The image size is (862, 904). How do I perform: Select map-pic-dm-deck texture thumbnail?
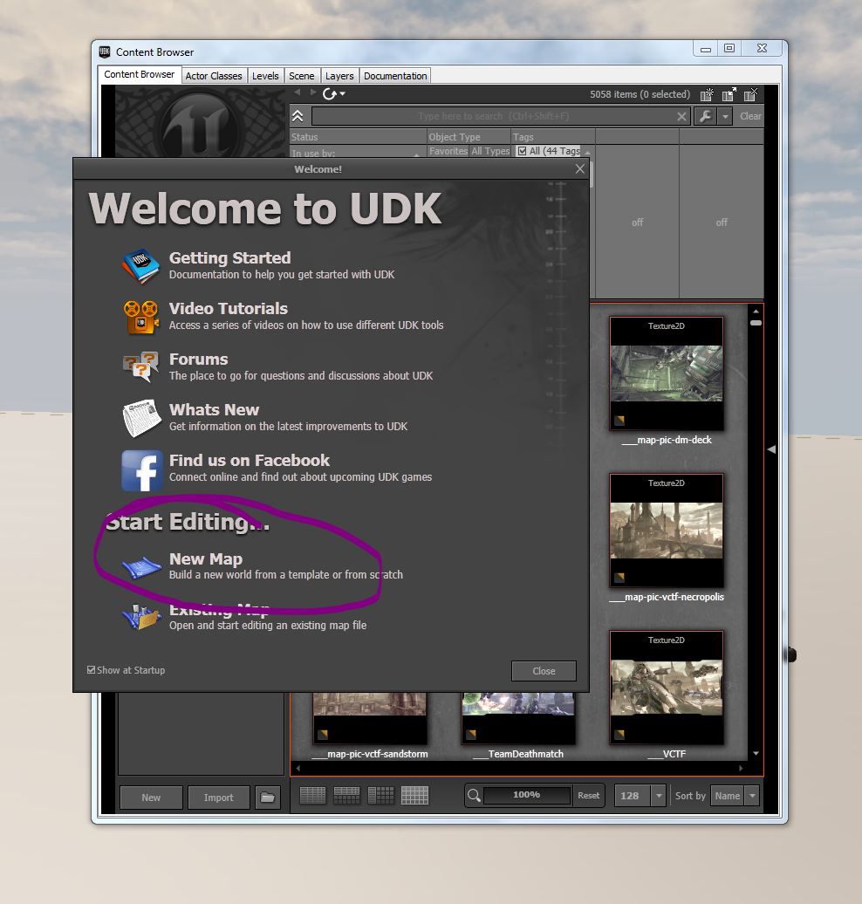(666, 373)
